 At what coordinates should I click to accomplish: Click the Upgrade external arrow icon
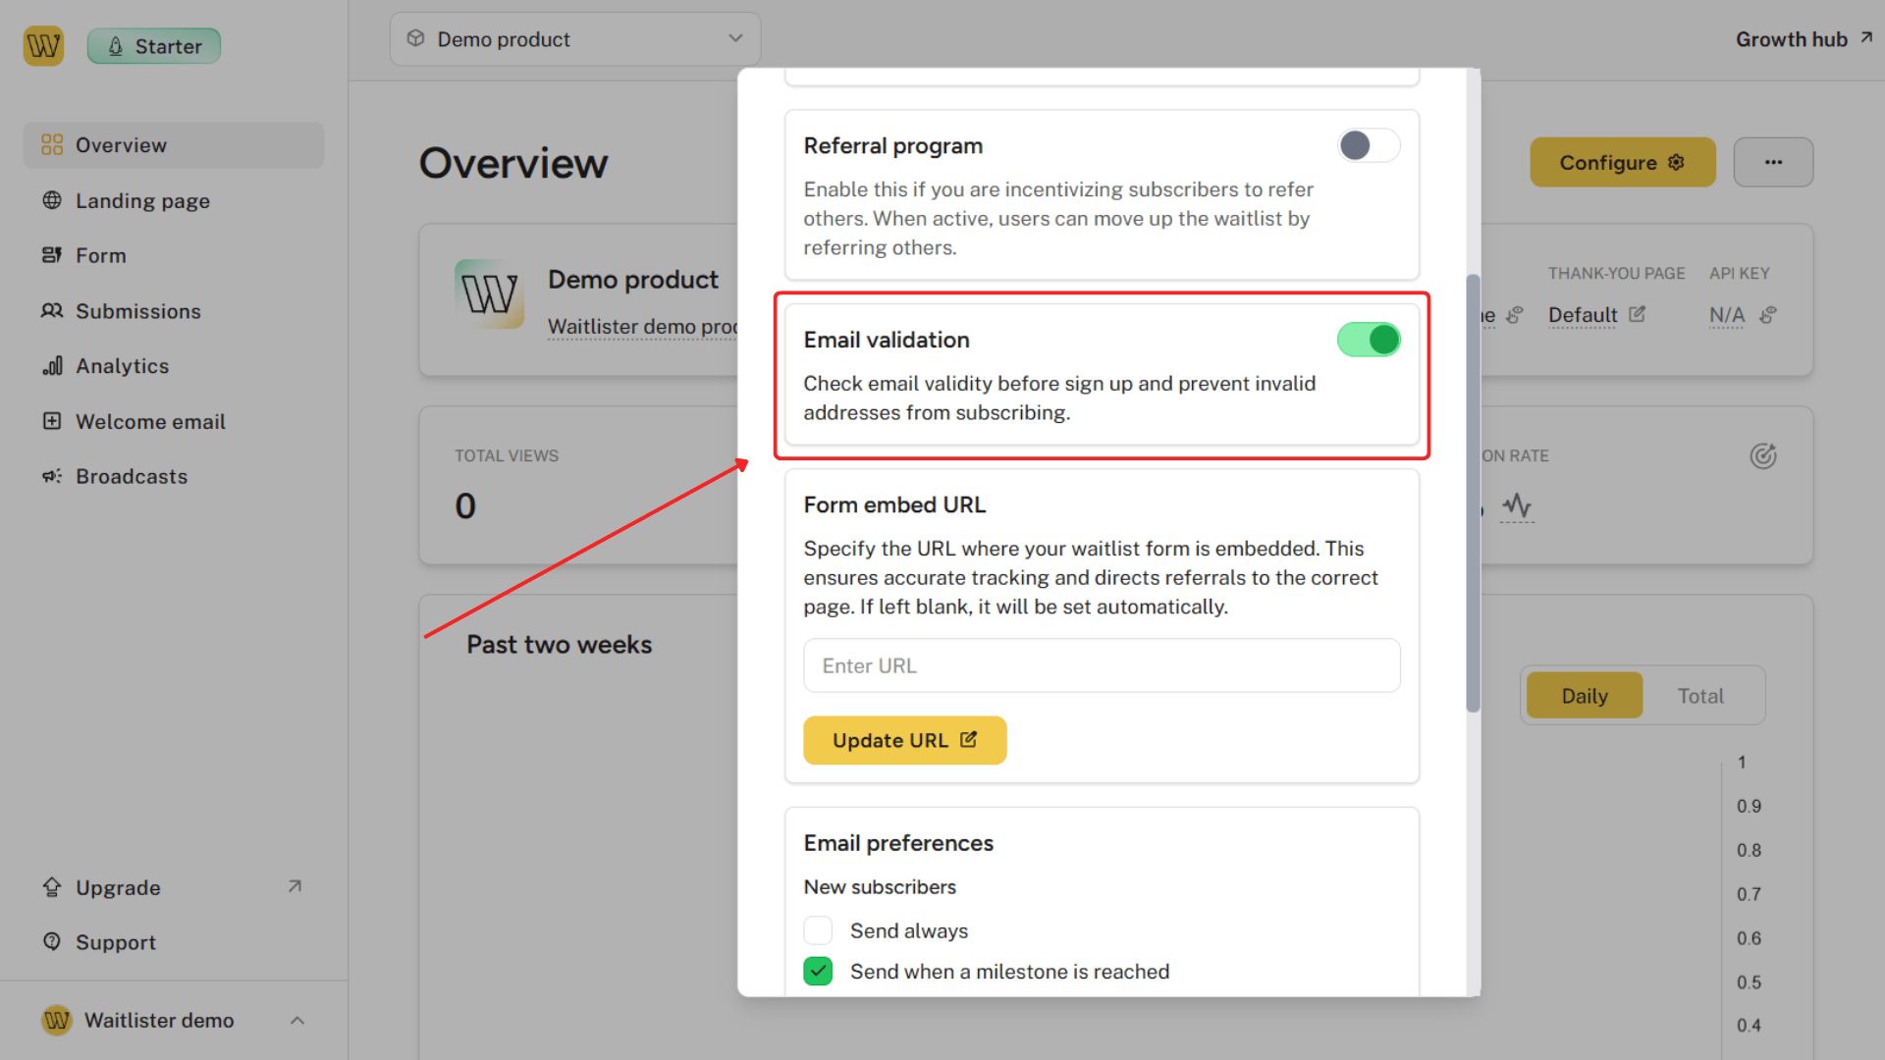tap(295, 886)
